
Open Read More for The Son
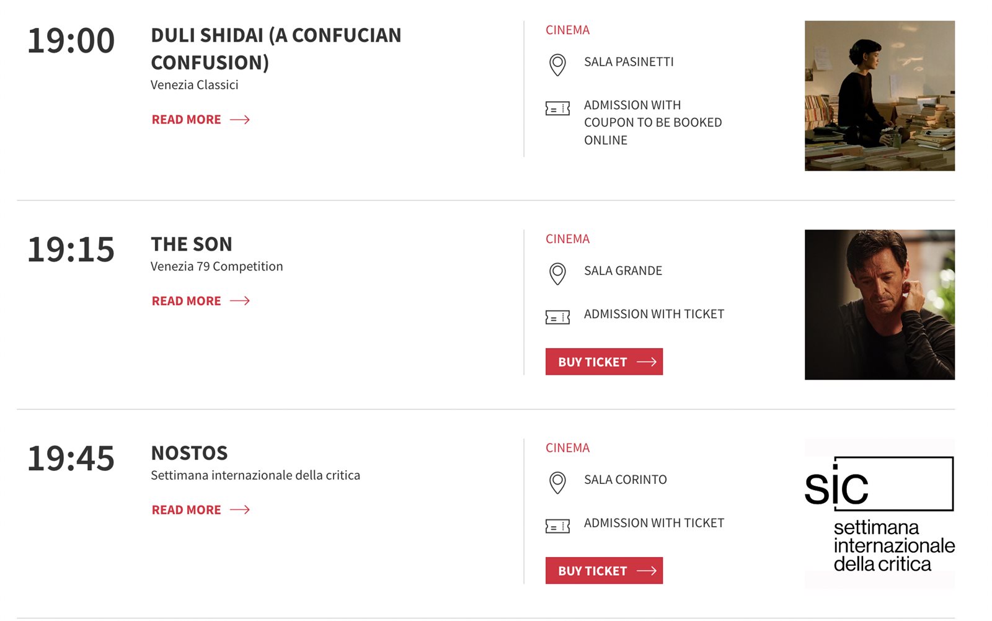pos(187,301)
